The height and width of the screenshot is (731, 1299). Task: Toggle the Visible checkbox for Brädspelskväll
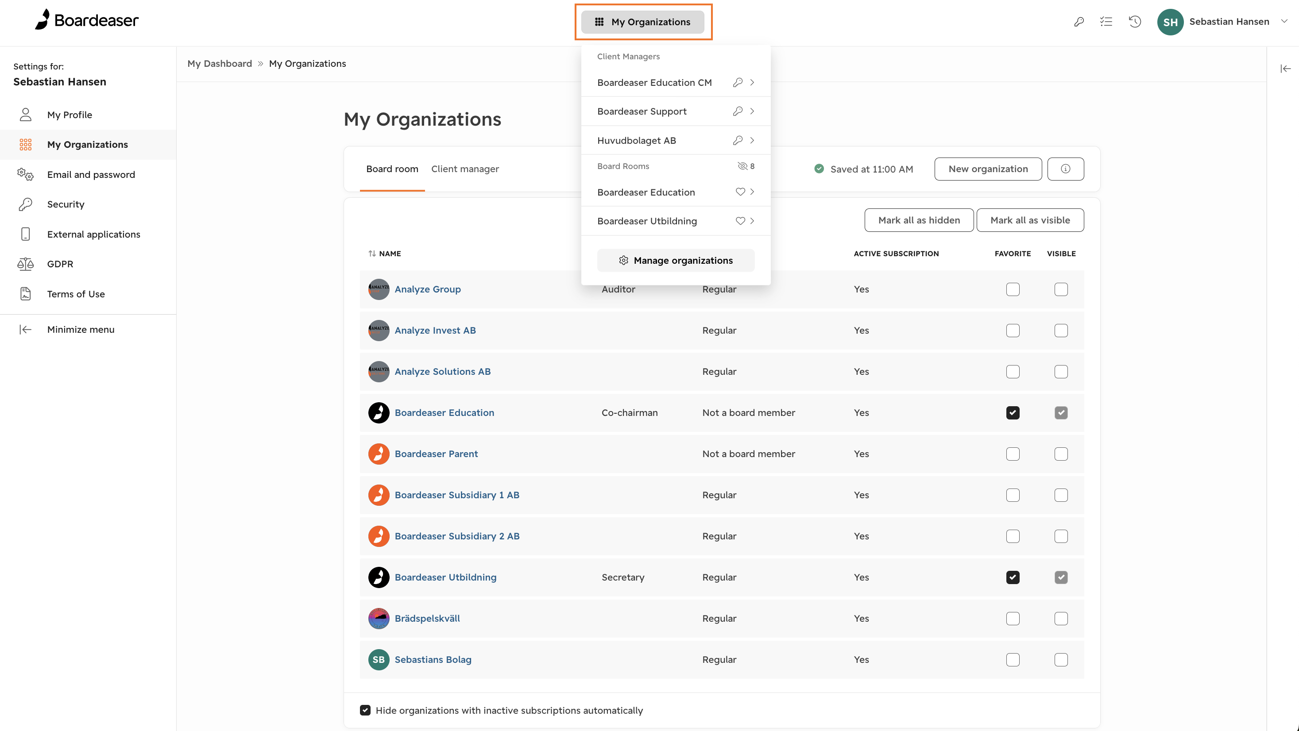[1061, 619]
